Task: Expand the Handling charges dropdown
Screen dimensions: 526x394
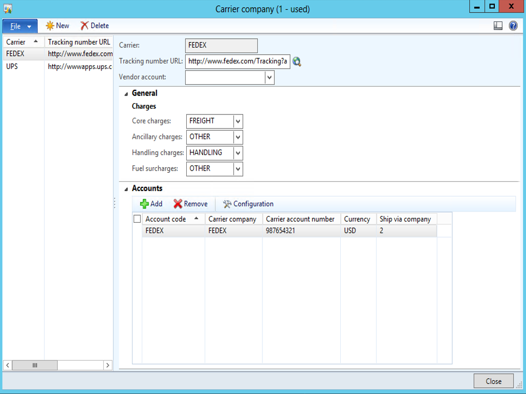Action: 237,153
